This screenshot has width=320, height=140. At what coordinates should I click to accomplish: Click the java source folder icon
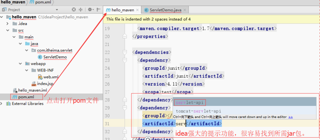pos(27,44)
